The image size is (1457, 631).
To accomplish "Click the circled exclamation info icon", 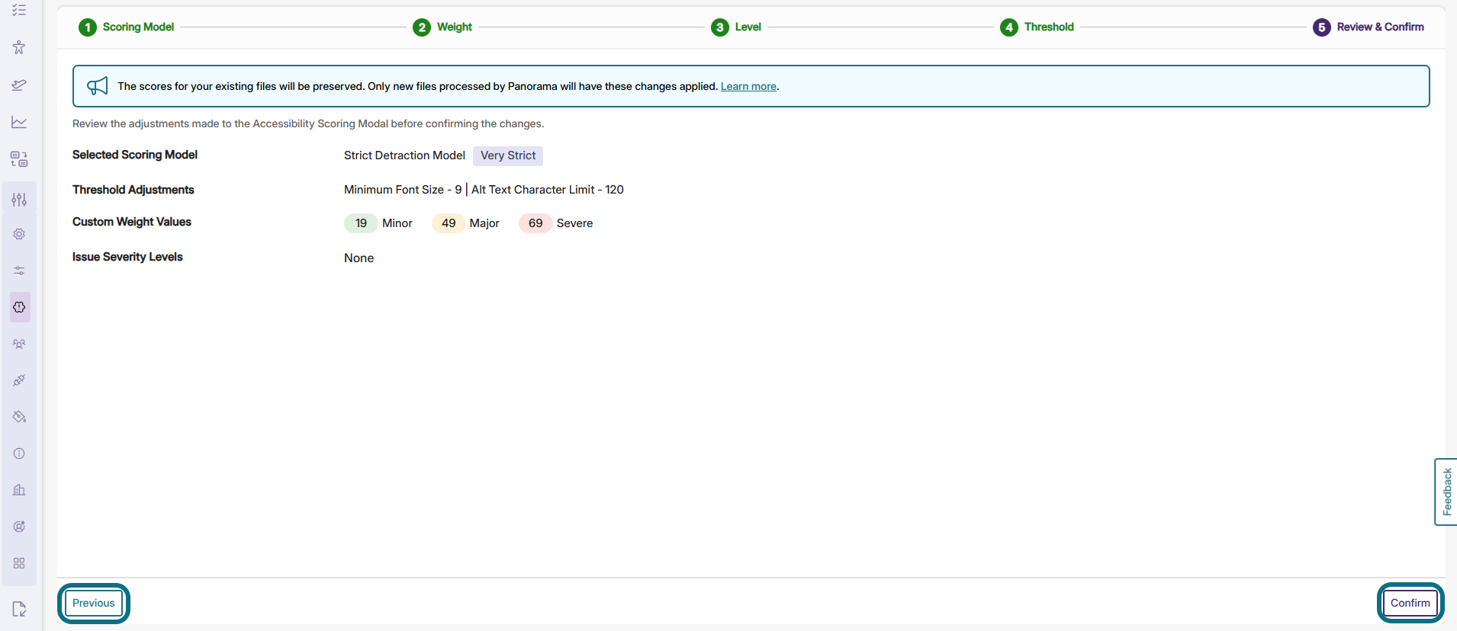I will (19, 453).
